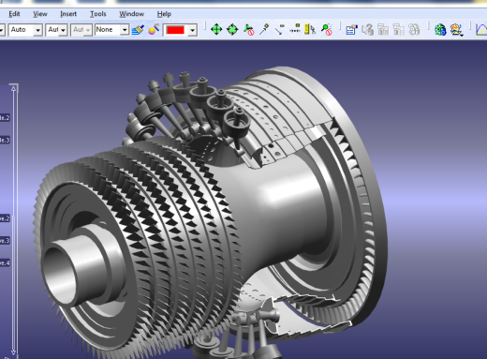Viewport: 487px width, 359px height.
Task: Click the down arrow of tree scrollbar
Action: point(13,352)
